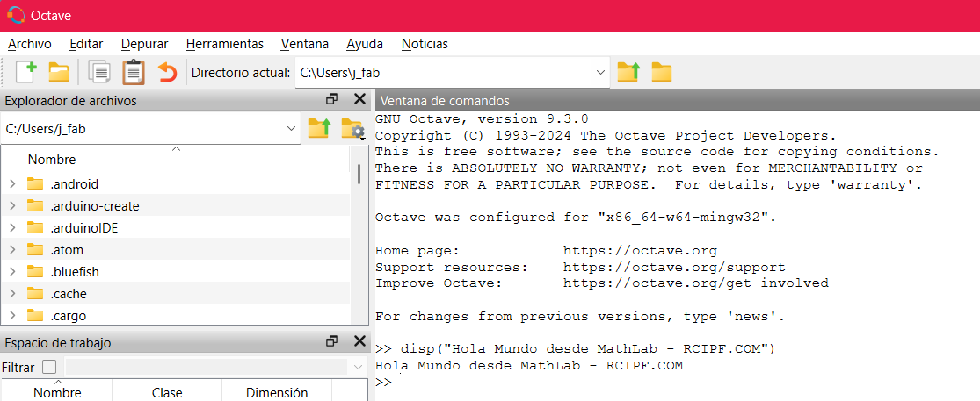Browse directories folder icon in main toolbar
980x401 pixels.
pyautogui.click(x=661, y=72)
